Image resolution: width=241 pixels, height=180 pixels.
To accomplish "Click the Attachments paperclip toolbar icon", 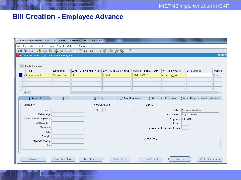I will click(x=116, y=51).
